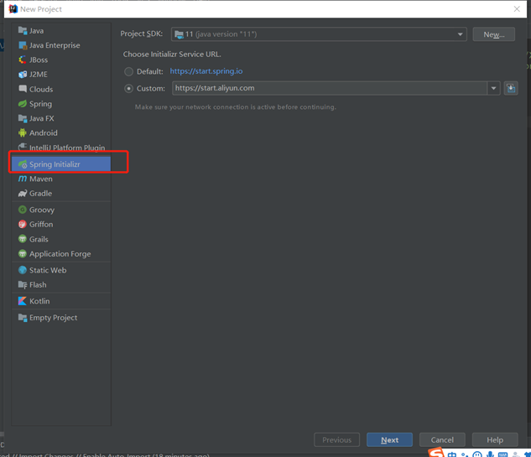Click the Help button
The width and height of the screenshot is (531, 457).
[495, 439]
